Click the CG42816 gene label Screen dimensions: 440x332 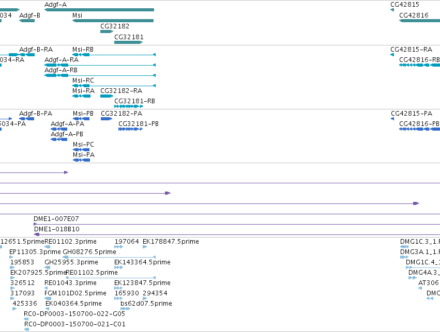click(414, 15)
